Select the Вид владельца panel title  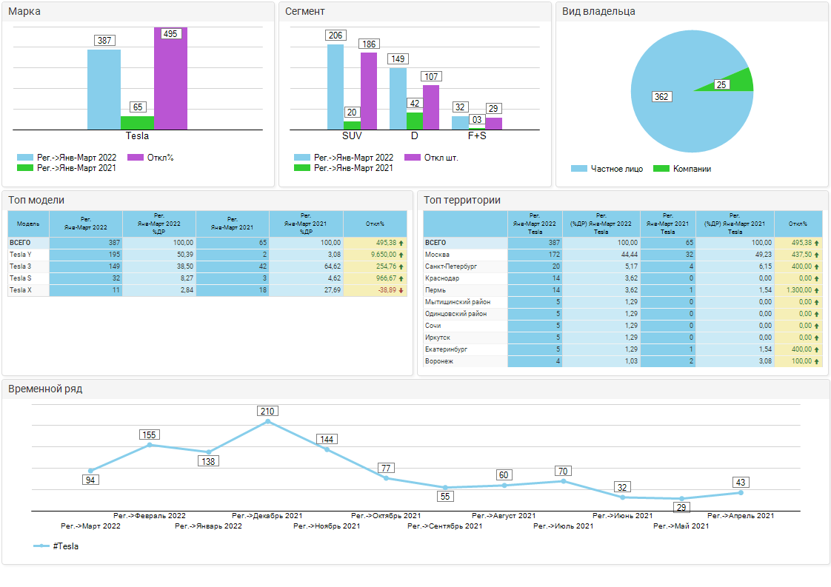coord(598,11)
